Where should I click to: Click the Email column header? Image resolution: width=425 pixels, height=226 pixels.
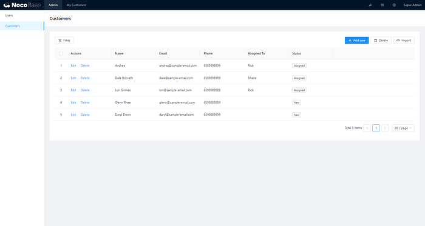(163, 53)
